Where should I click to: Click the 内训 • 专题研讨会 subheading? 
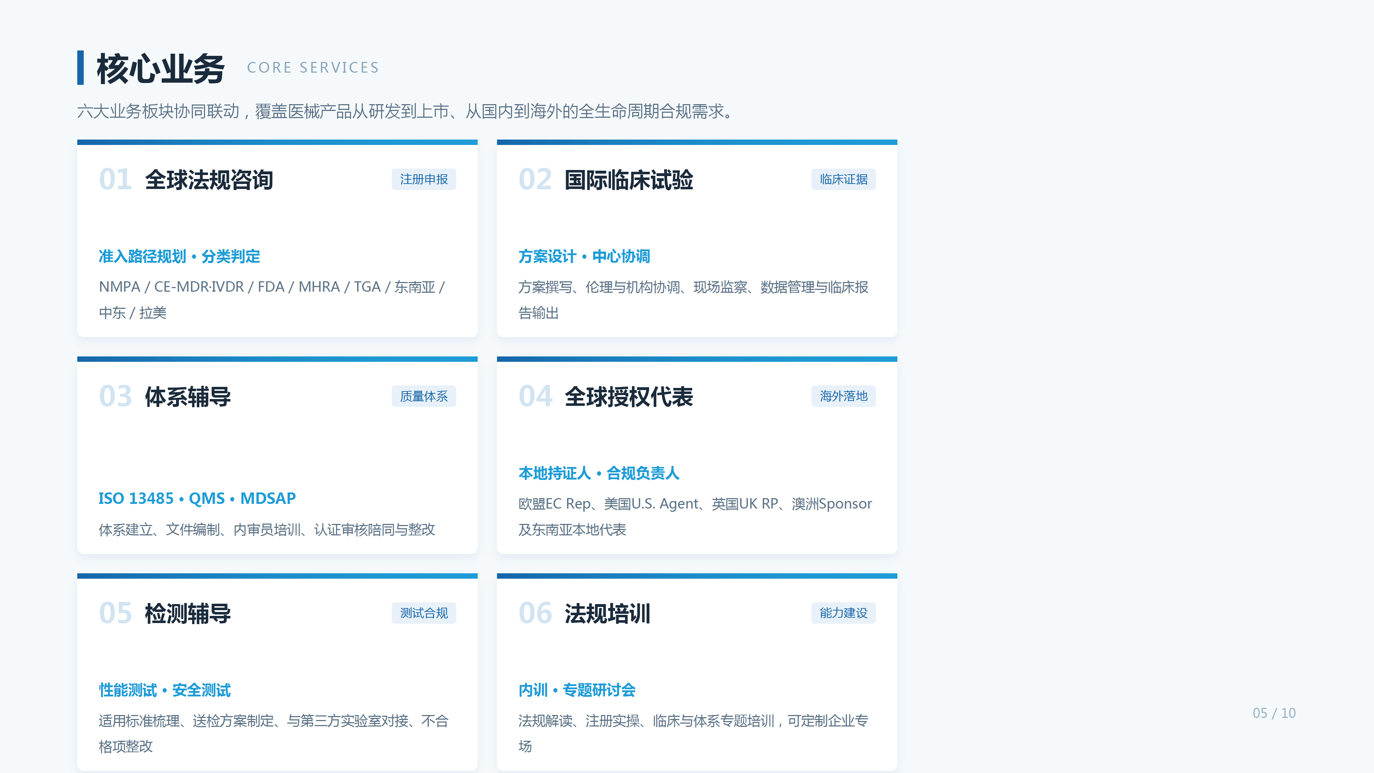576,690
